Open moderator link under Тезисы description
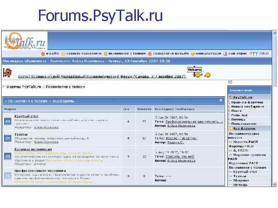The height and width of the screenshot is (208, 278). 46,142
